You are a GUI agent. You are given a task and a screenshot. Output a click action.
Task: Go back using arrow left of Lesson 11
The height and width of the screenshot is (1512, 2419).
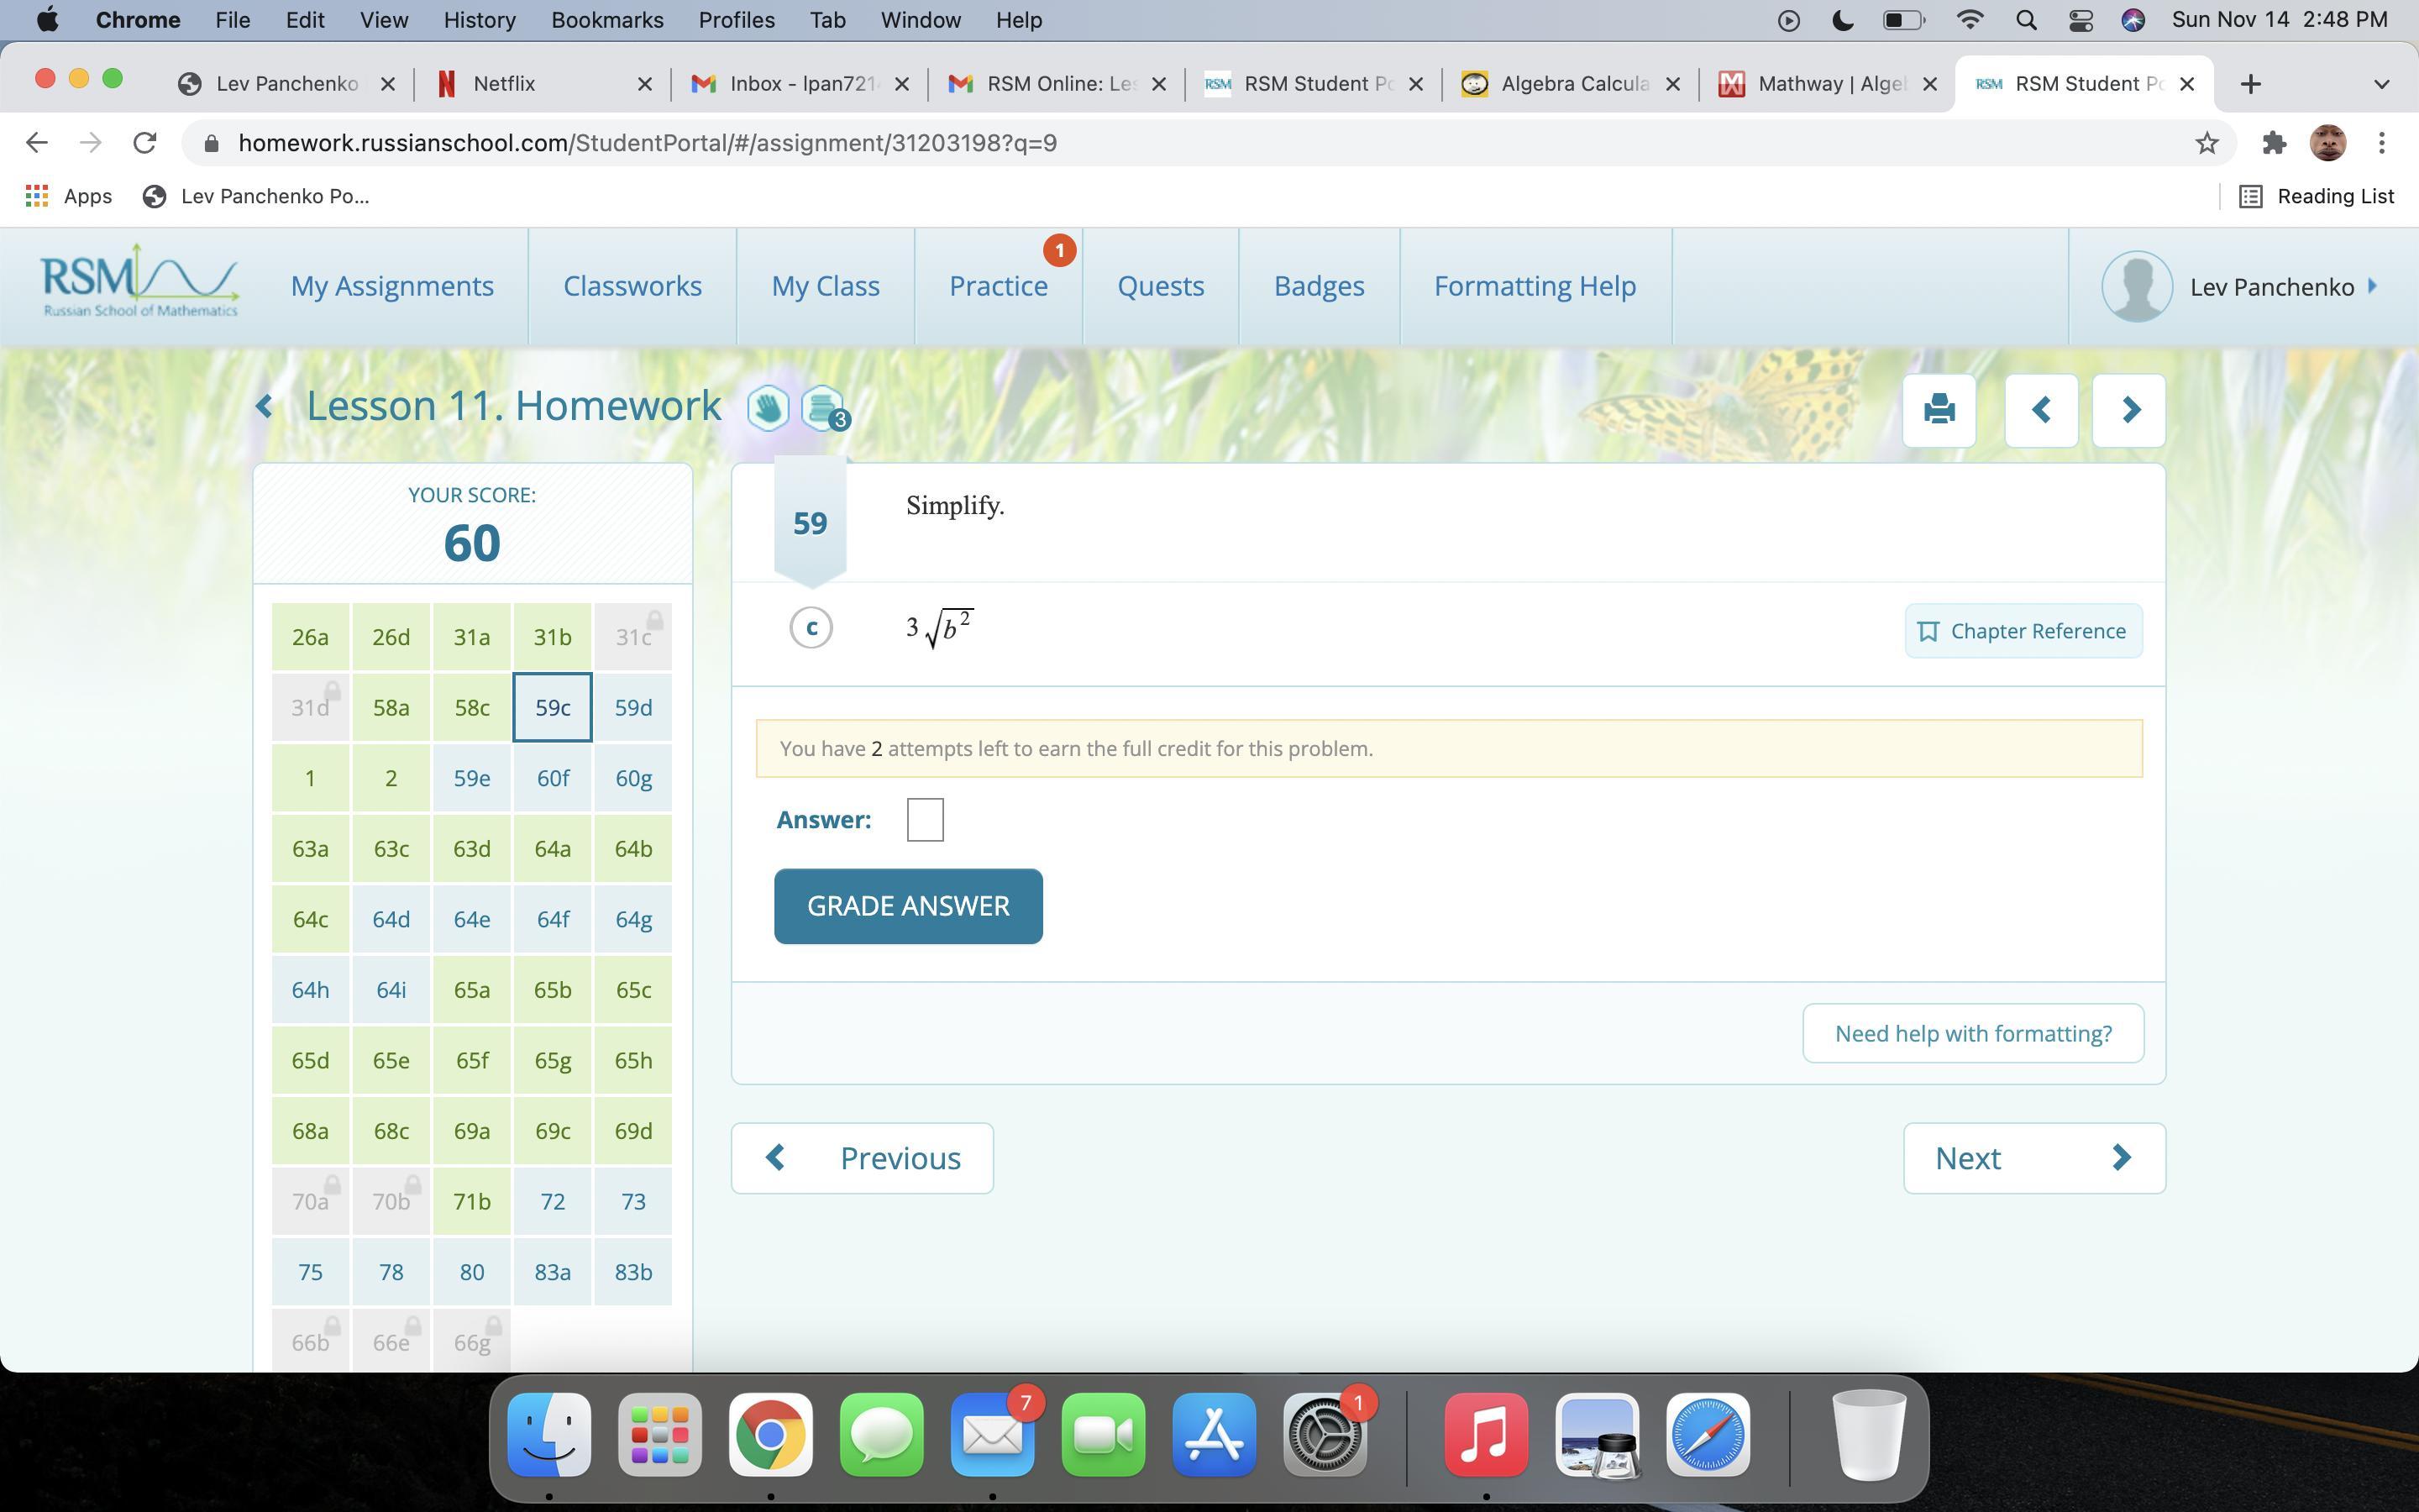(264, 406)
